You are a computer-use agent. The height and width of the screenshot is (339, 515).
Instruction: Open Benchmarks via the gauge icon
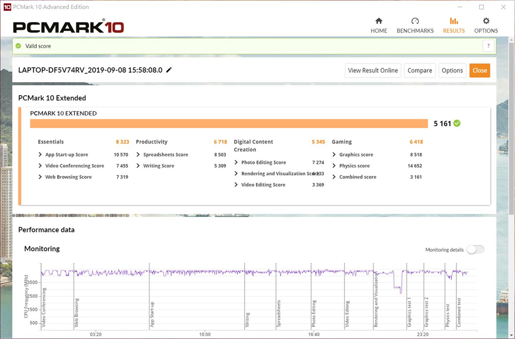pyautogui.click(x=415, y=21)
